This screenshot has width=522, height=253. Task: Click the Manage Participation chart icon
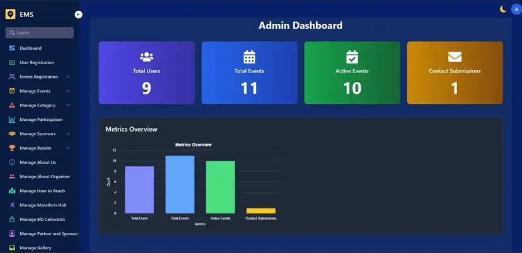point(12,120)
